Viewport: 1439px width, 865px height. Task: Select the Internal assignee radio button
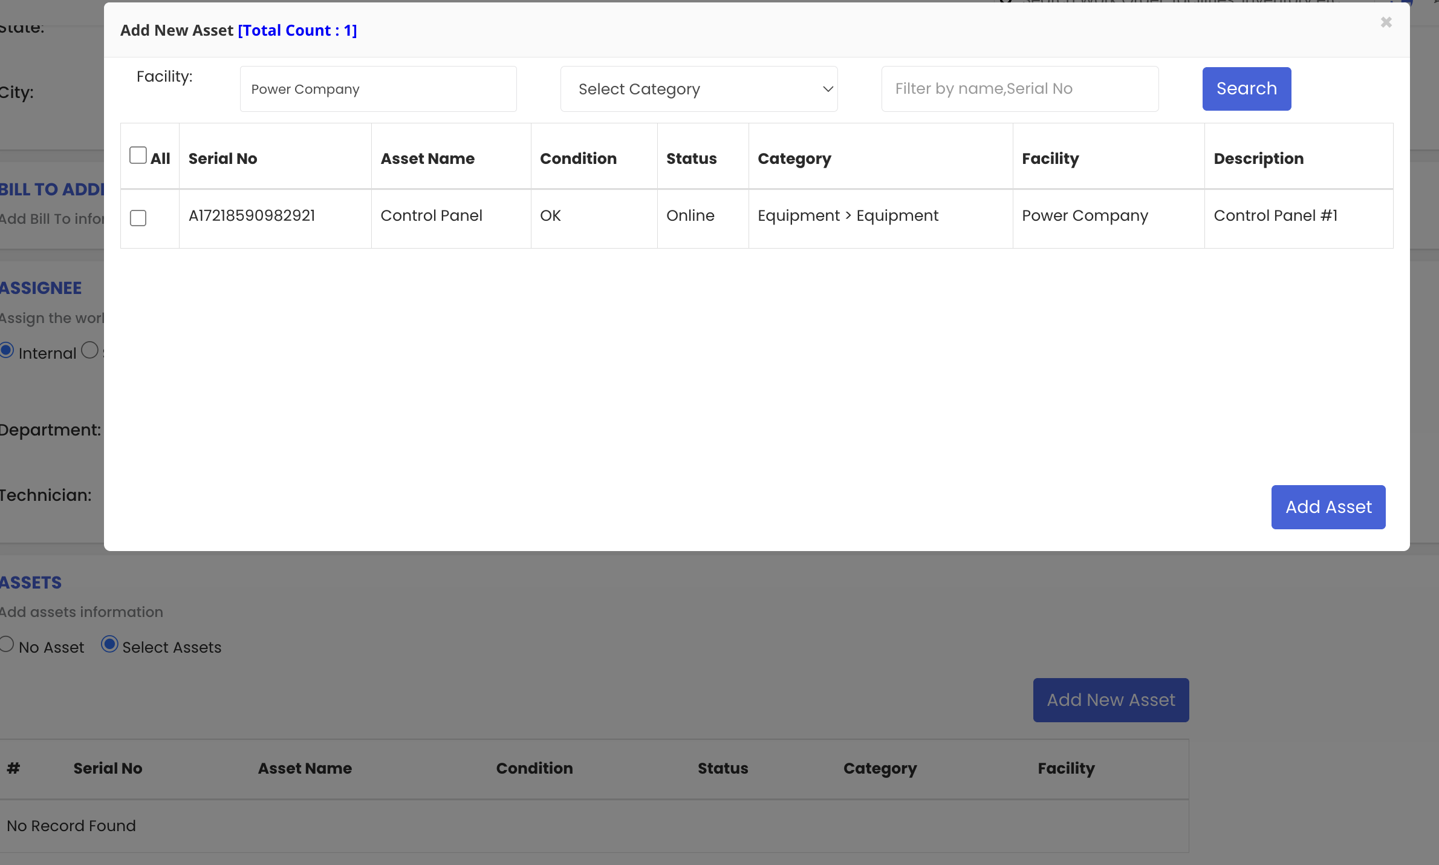point(7,350)
